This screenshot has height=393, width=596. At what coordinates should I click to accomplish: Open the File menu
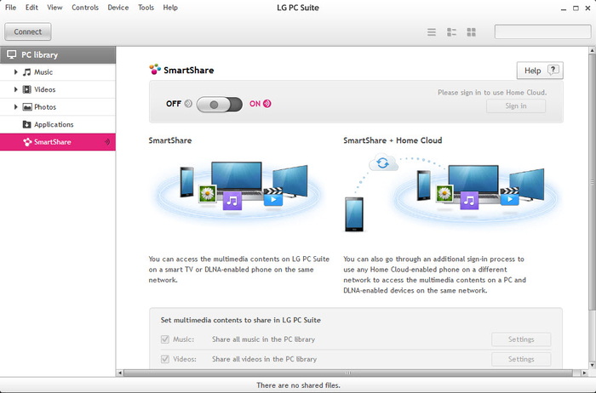(x=10, y=7)
